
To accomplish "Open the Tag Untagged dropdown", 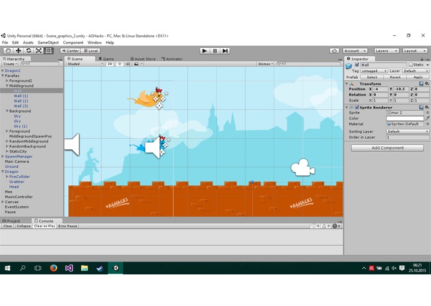I will click(374, 71).
